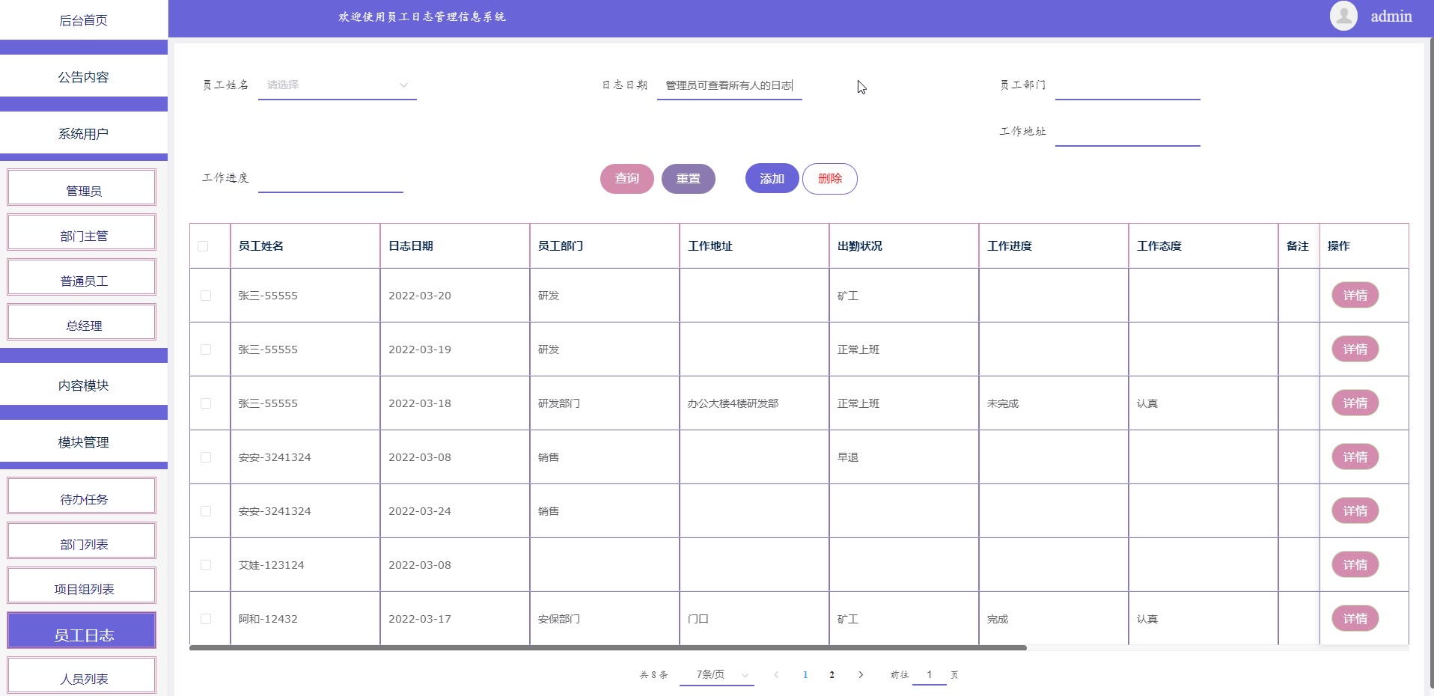Select 管理员 sidebar item
This screenshot has height=696, width=1434.
point(82,187)
